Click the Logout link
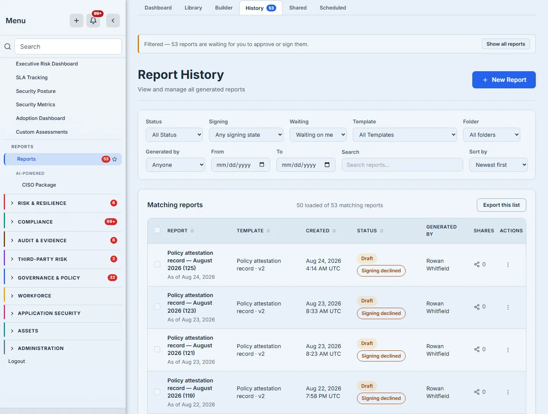This screenshot has height=414, width=548. 17,361
